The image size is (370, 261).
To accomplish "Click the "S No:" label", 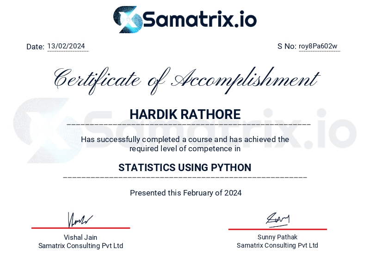I will (287, 46).
